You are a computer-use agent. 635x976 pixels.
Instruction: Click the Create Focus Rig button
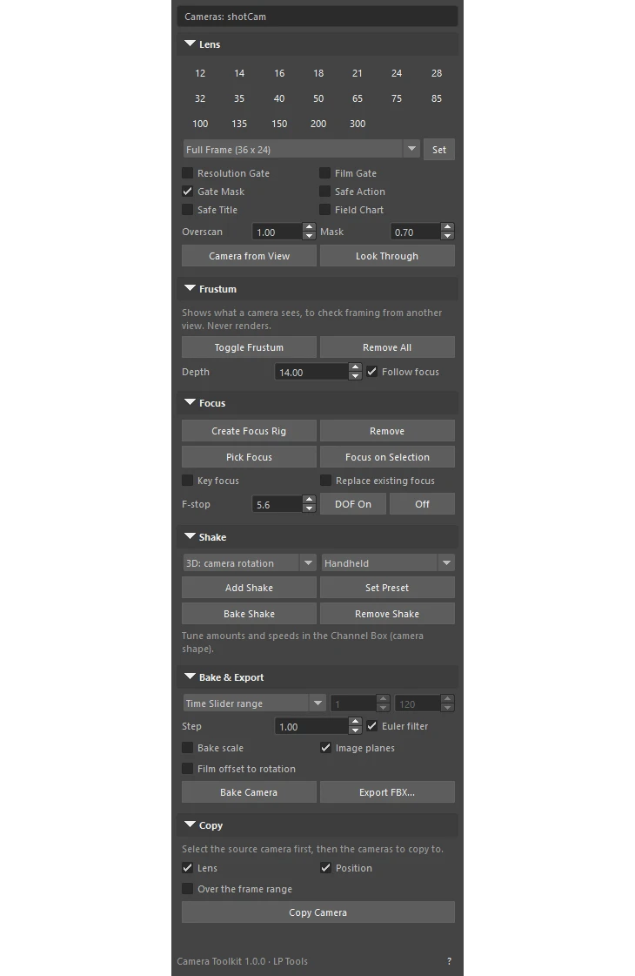(250, 431)
